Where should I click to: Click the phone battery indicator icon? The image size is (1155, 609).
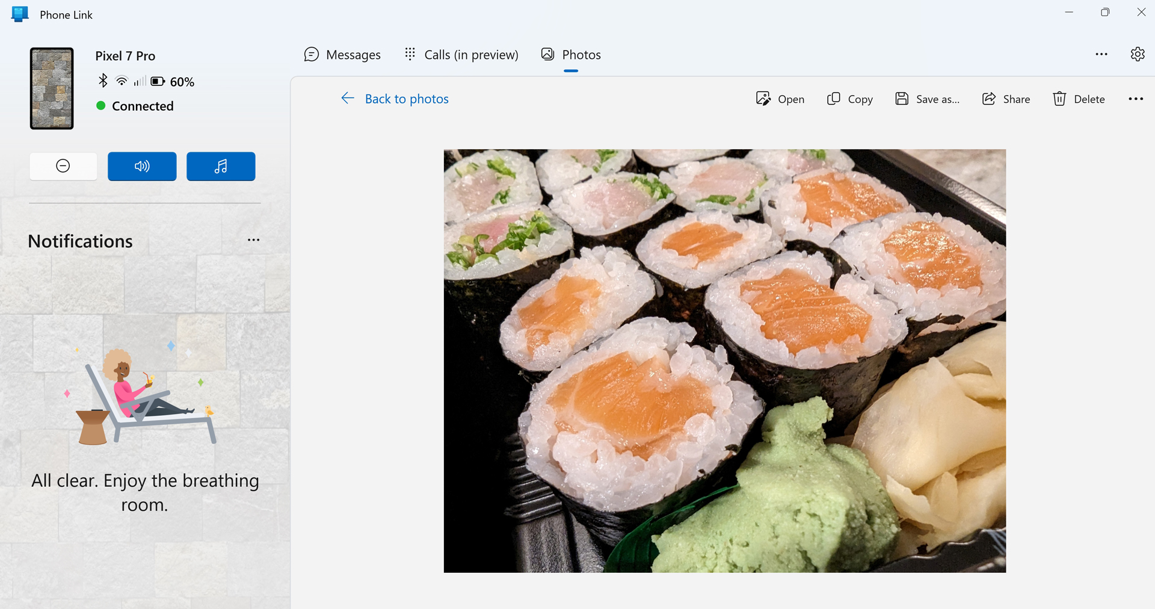click(x=158, y=81)
